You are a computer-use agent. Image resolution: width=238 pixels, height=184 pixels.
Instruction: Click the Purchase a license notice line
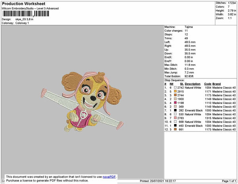coord(47,180)
